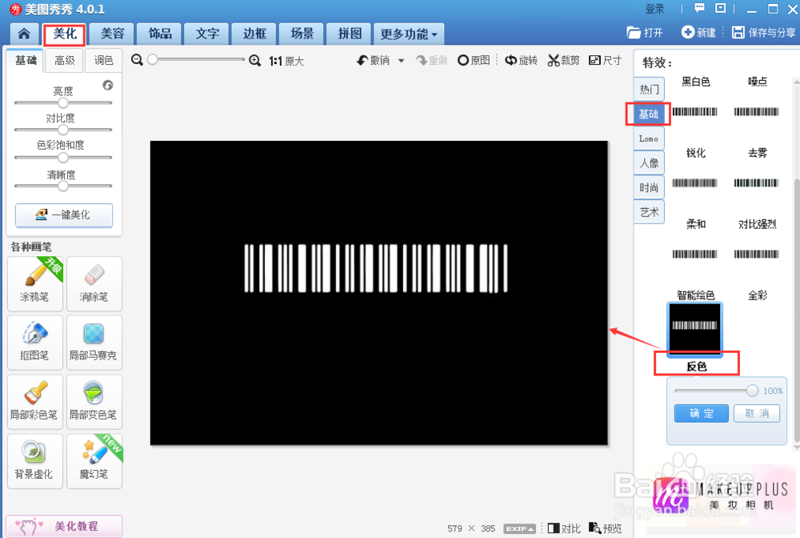This screenshot has width=800, height=538.
Task: Open the 基础 effects category
Action: tap(649, 114)
